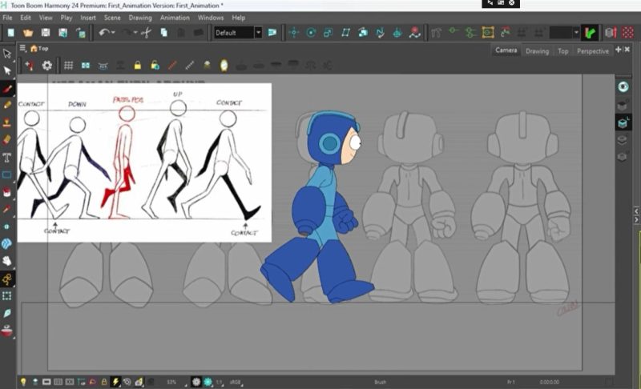Select the Skew tool in the animation toolbar
Screen dimensions: 641x389
point(345,33)
